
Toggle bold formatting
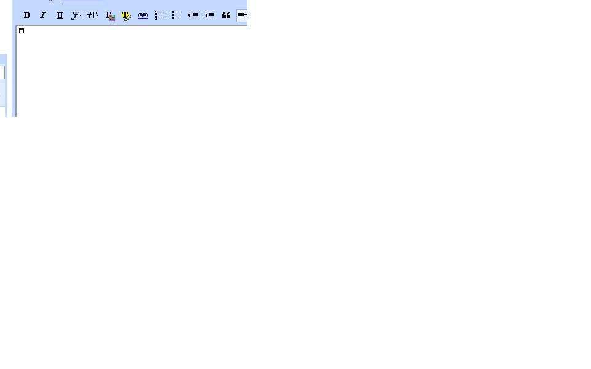[x=26, y=15]
